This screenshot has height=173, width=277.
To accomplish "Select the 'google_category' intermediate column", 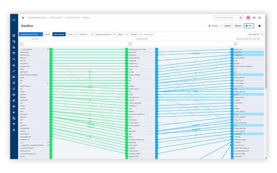I will pyautogui.click(x=141, y=75).
